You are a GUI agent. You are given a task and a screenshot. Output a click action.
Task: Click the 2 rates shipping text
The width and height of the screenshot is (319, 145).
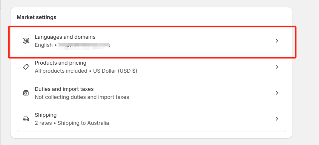coord(43,123)
